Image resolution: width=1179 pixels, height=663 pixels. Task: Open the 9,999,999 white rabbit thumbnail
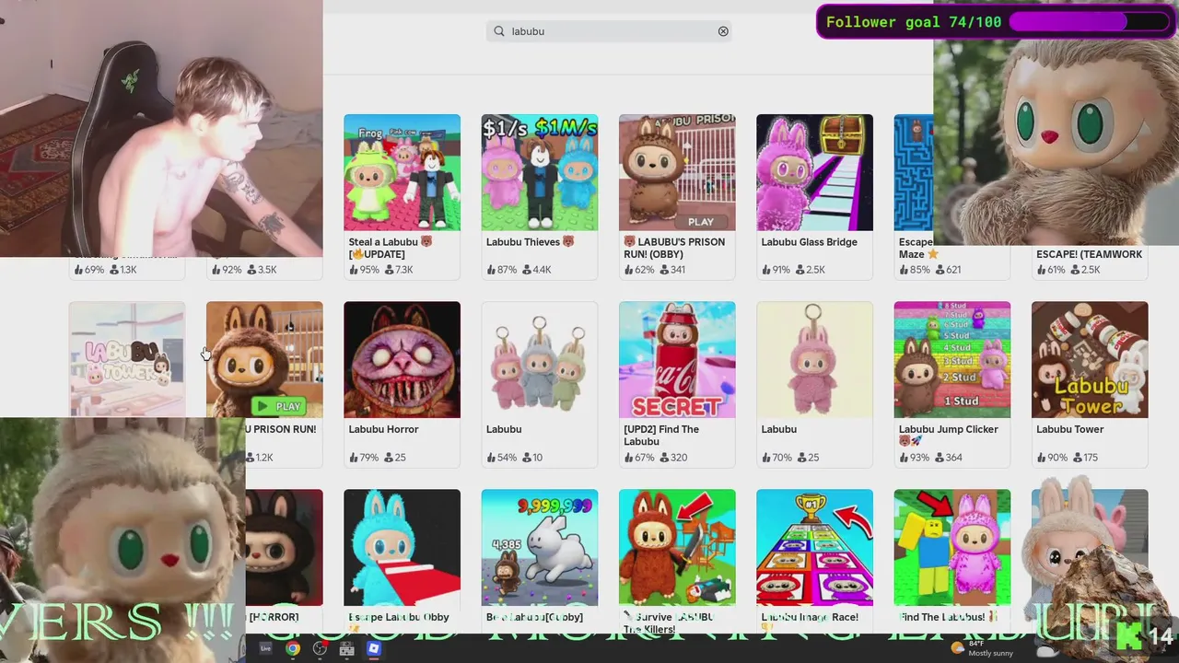[x=539, y=547]
